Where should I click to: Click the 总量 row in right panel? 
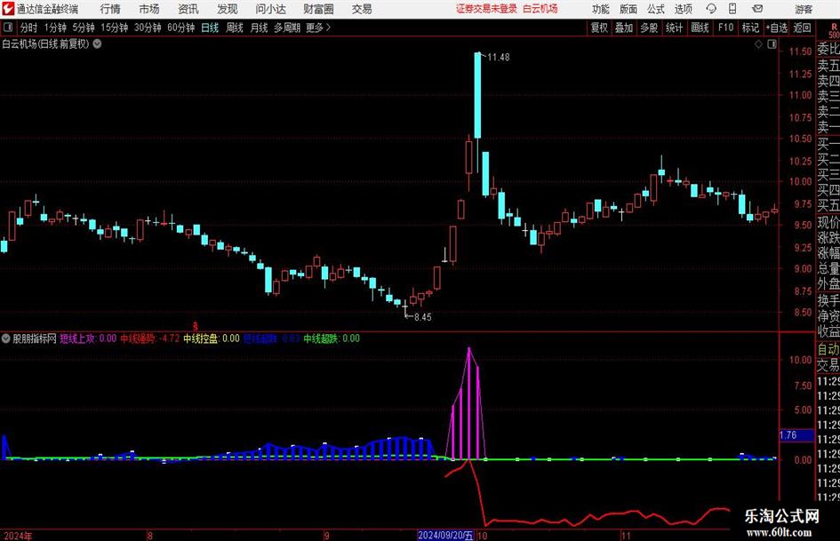[x=828, y=269]
